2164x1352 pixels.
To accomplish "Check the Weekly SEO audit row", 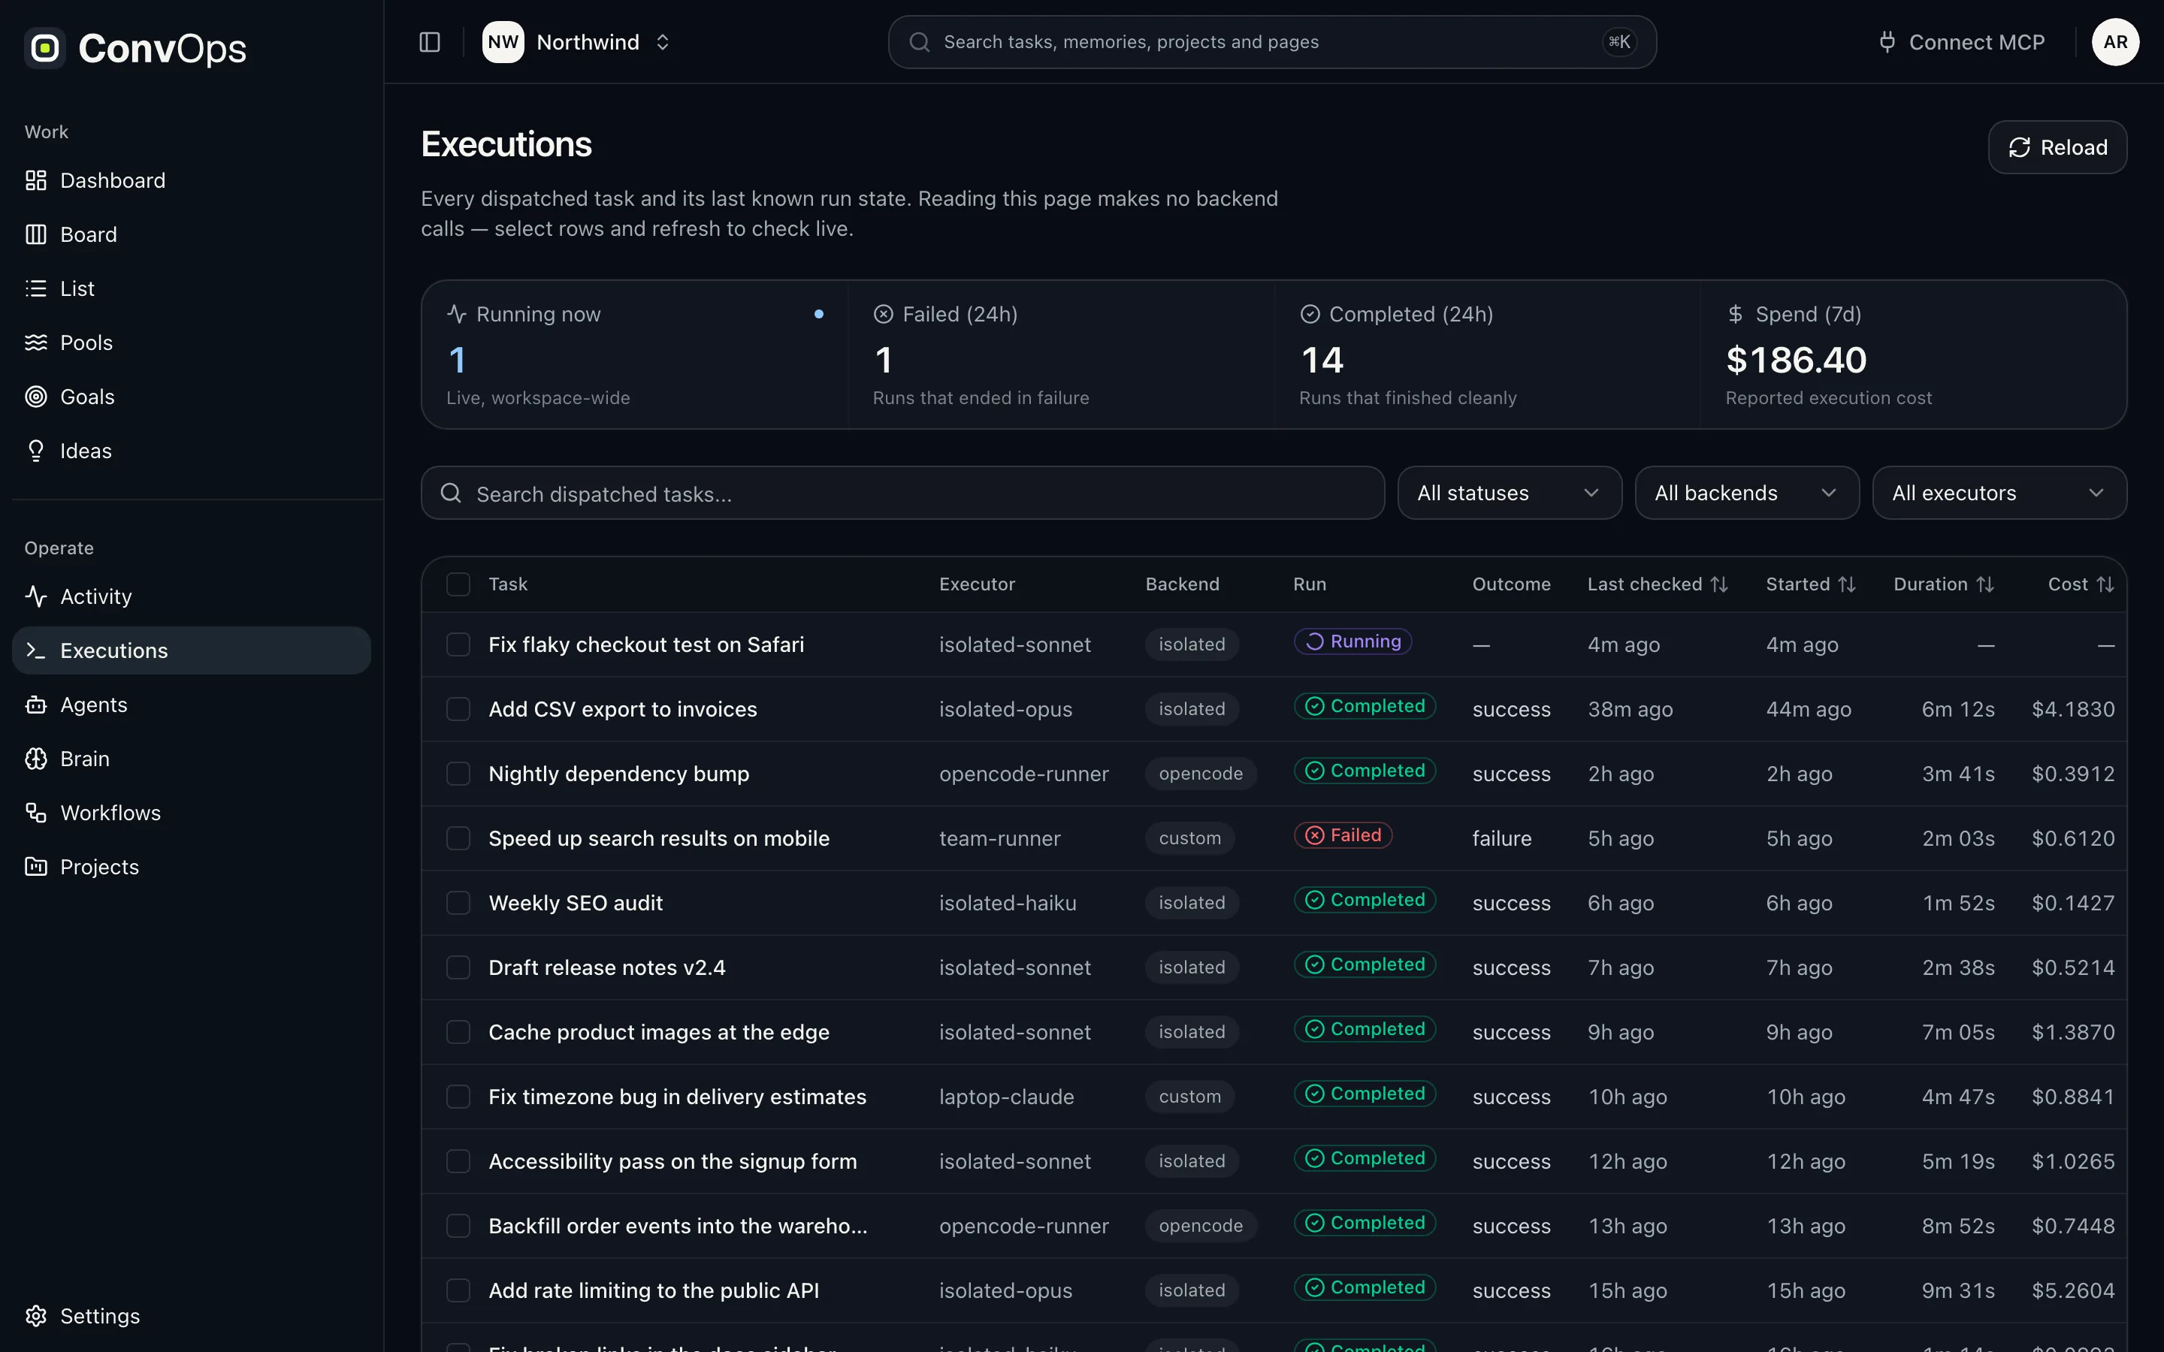I will point(458,903).
